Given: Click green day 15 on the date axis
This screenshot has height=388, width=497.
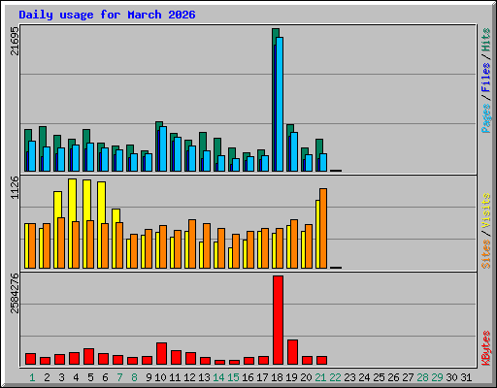Looking at the screenshot, I should 233,377.
